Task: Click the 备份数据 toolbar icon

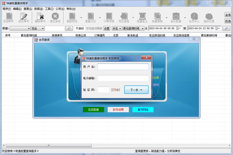Action: click(176, 18)
